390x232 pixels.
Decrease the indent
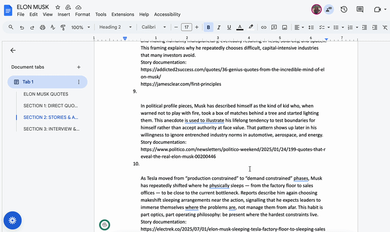(364, 27)
